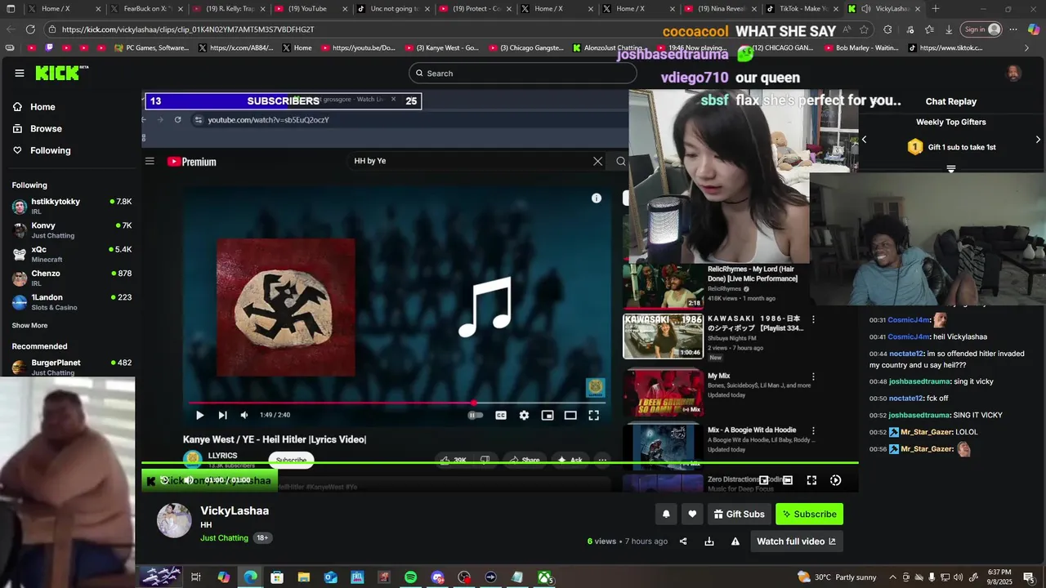
Task: Open Bob Marley - Waitin bookmark
Action: [x=860, y=48]
